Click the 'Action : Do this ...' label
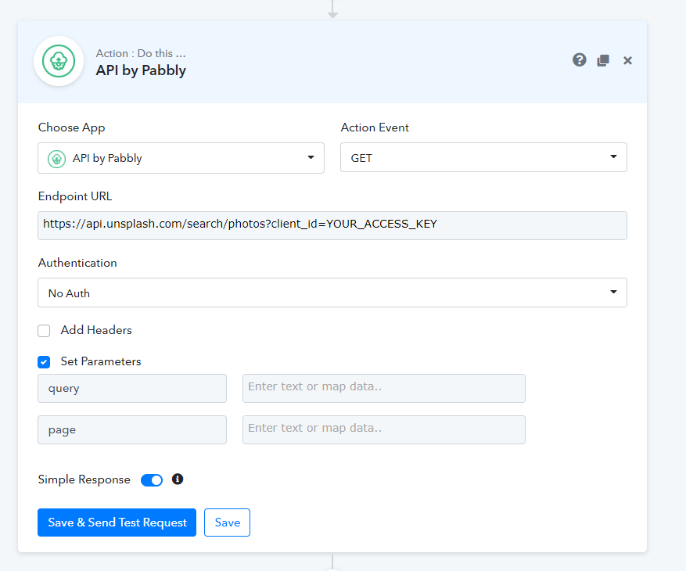686x571 pixels. pos(141,53)
